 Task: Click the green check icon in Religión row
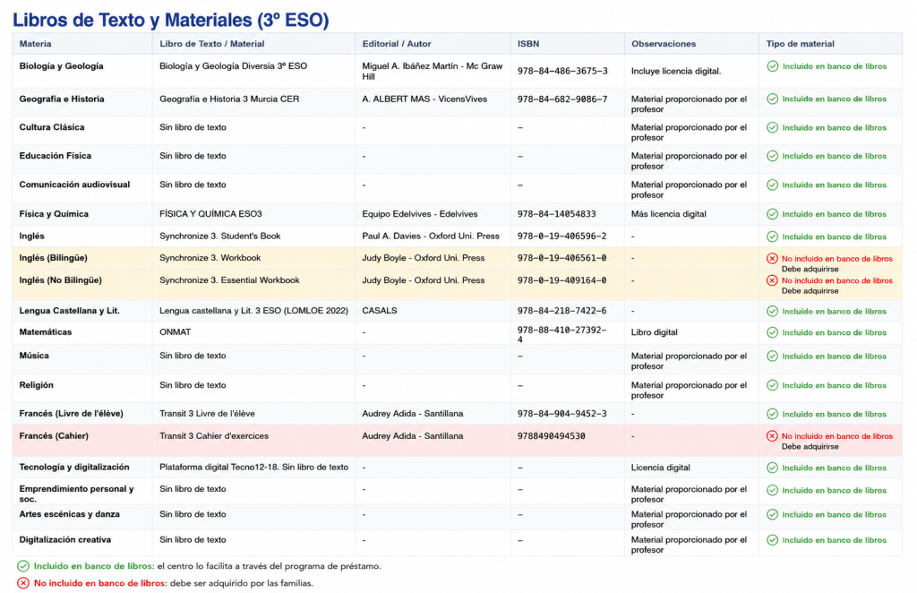(x=773, y=385)
